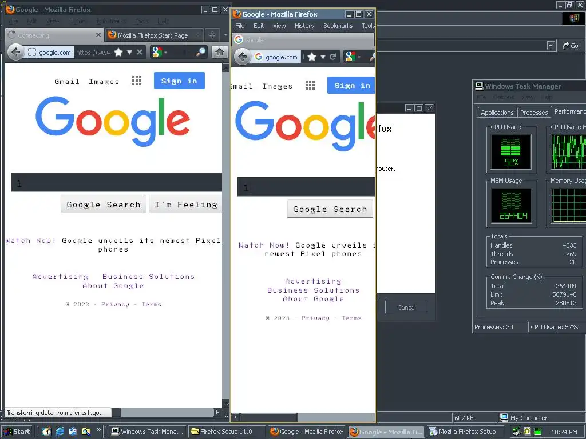This screenshot has width=586, height=439.
Task: Select Performance tab in Task Manager
Action: click(569, 111)
